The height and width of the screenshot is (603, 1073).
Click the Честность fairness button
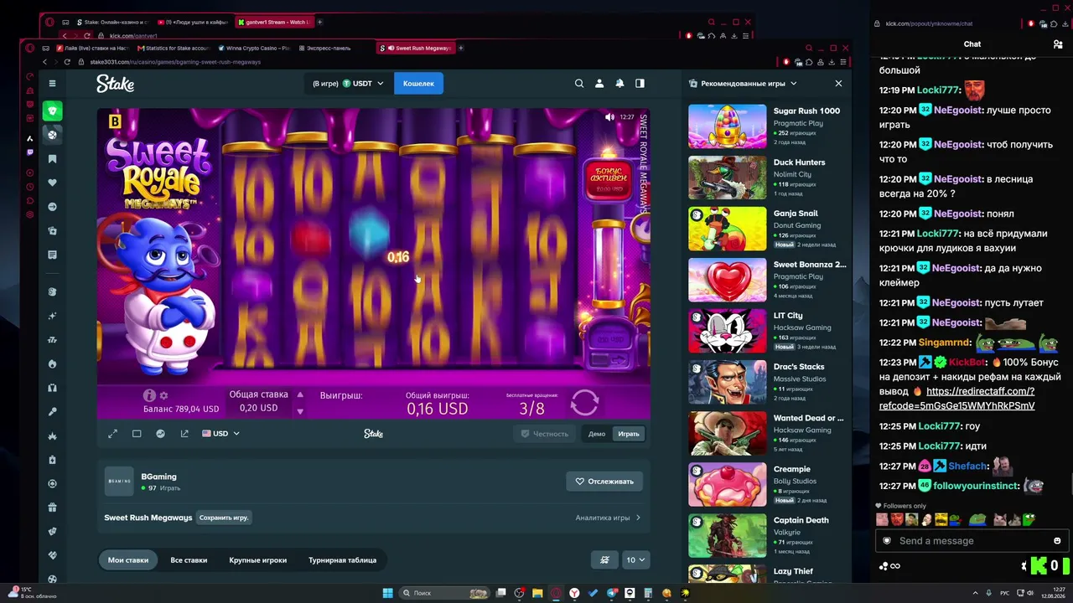pyautogui.click(x=544, y=434)
